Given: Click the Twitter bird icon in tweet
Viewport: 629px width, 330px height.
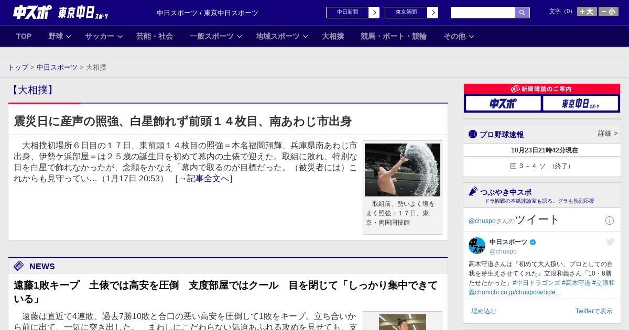Looking at the screenshot, I should coord(610,241).
